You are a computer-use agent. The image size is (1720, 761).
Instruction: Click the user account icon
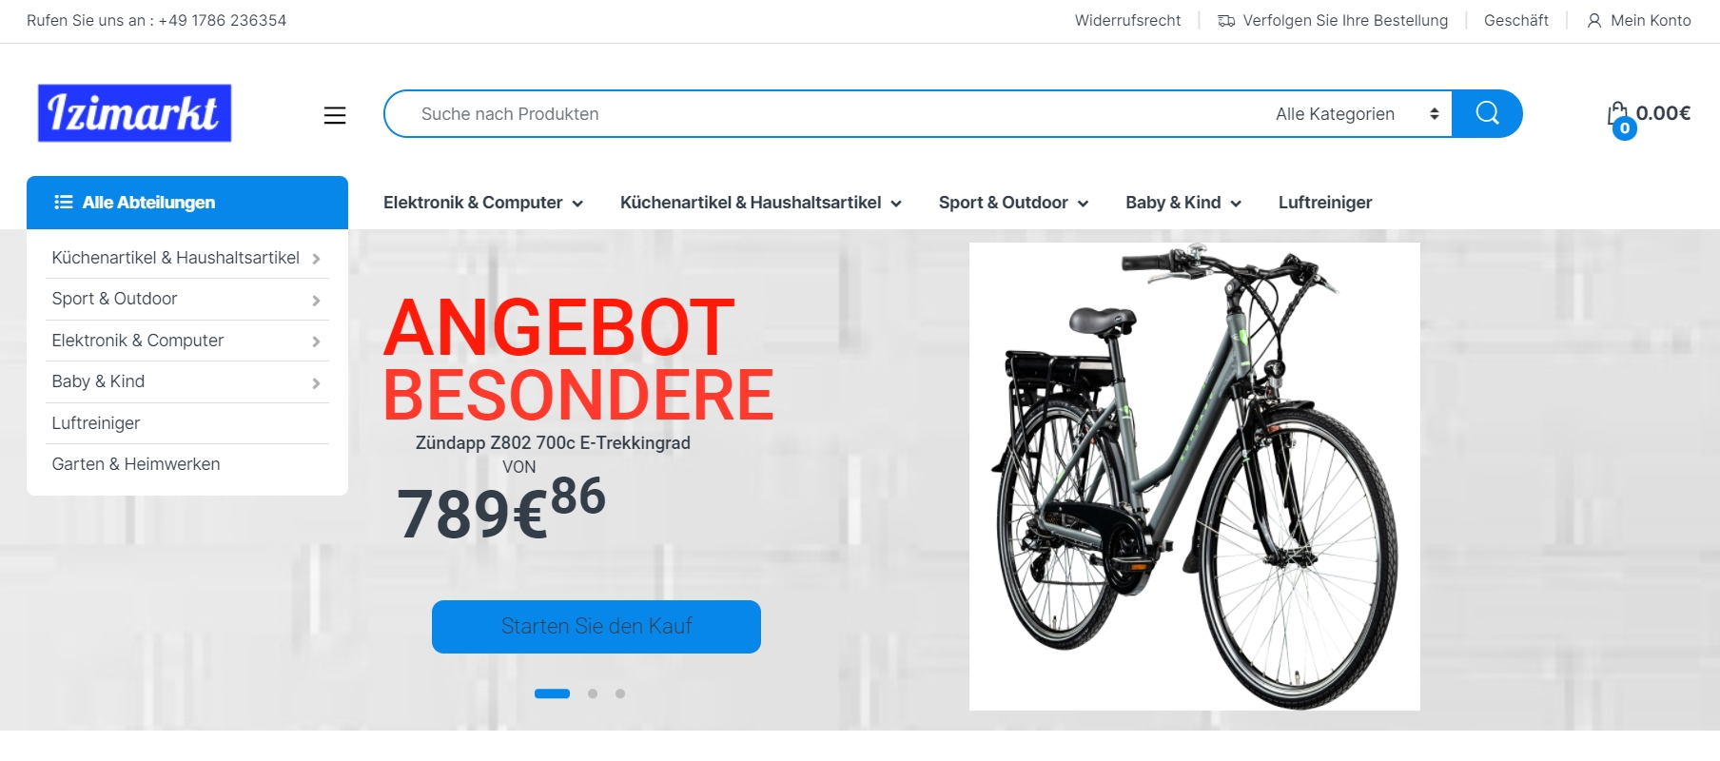[1594, 20]
